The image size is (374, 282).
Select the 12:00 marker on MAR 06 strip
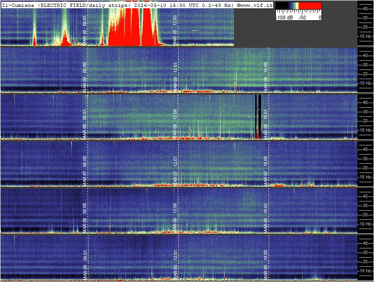175,208
